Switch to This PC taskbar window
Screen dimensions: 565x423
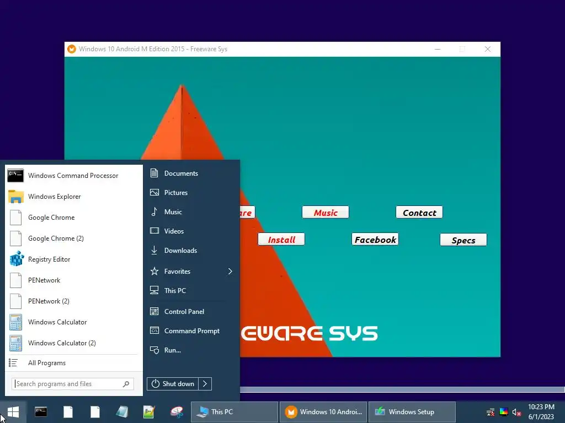pos(234,412)
